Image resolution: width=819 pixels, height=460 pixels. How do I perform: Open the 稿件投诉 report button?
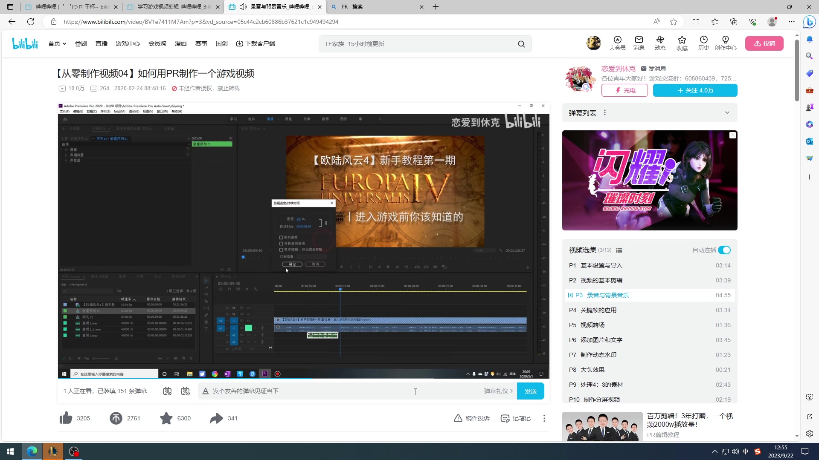click(x=472, y=418)
